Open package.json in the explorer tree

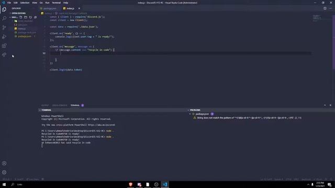coord(25,36)
